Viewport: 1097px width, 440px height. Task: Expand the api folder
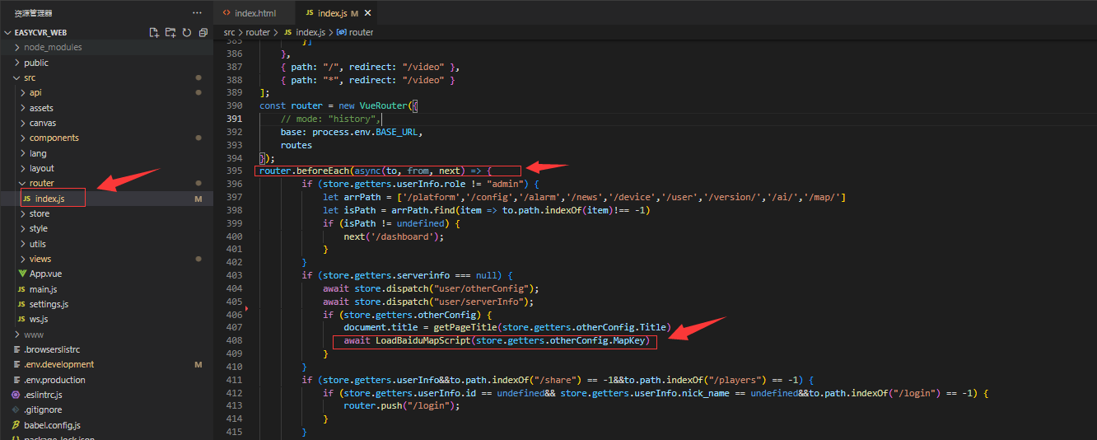(35, 92)
